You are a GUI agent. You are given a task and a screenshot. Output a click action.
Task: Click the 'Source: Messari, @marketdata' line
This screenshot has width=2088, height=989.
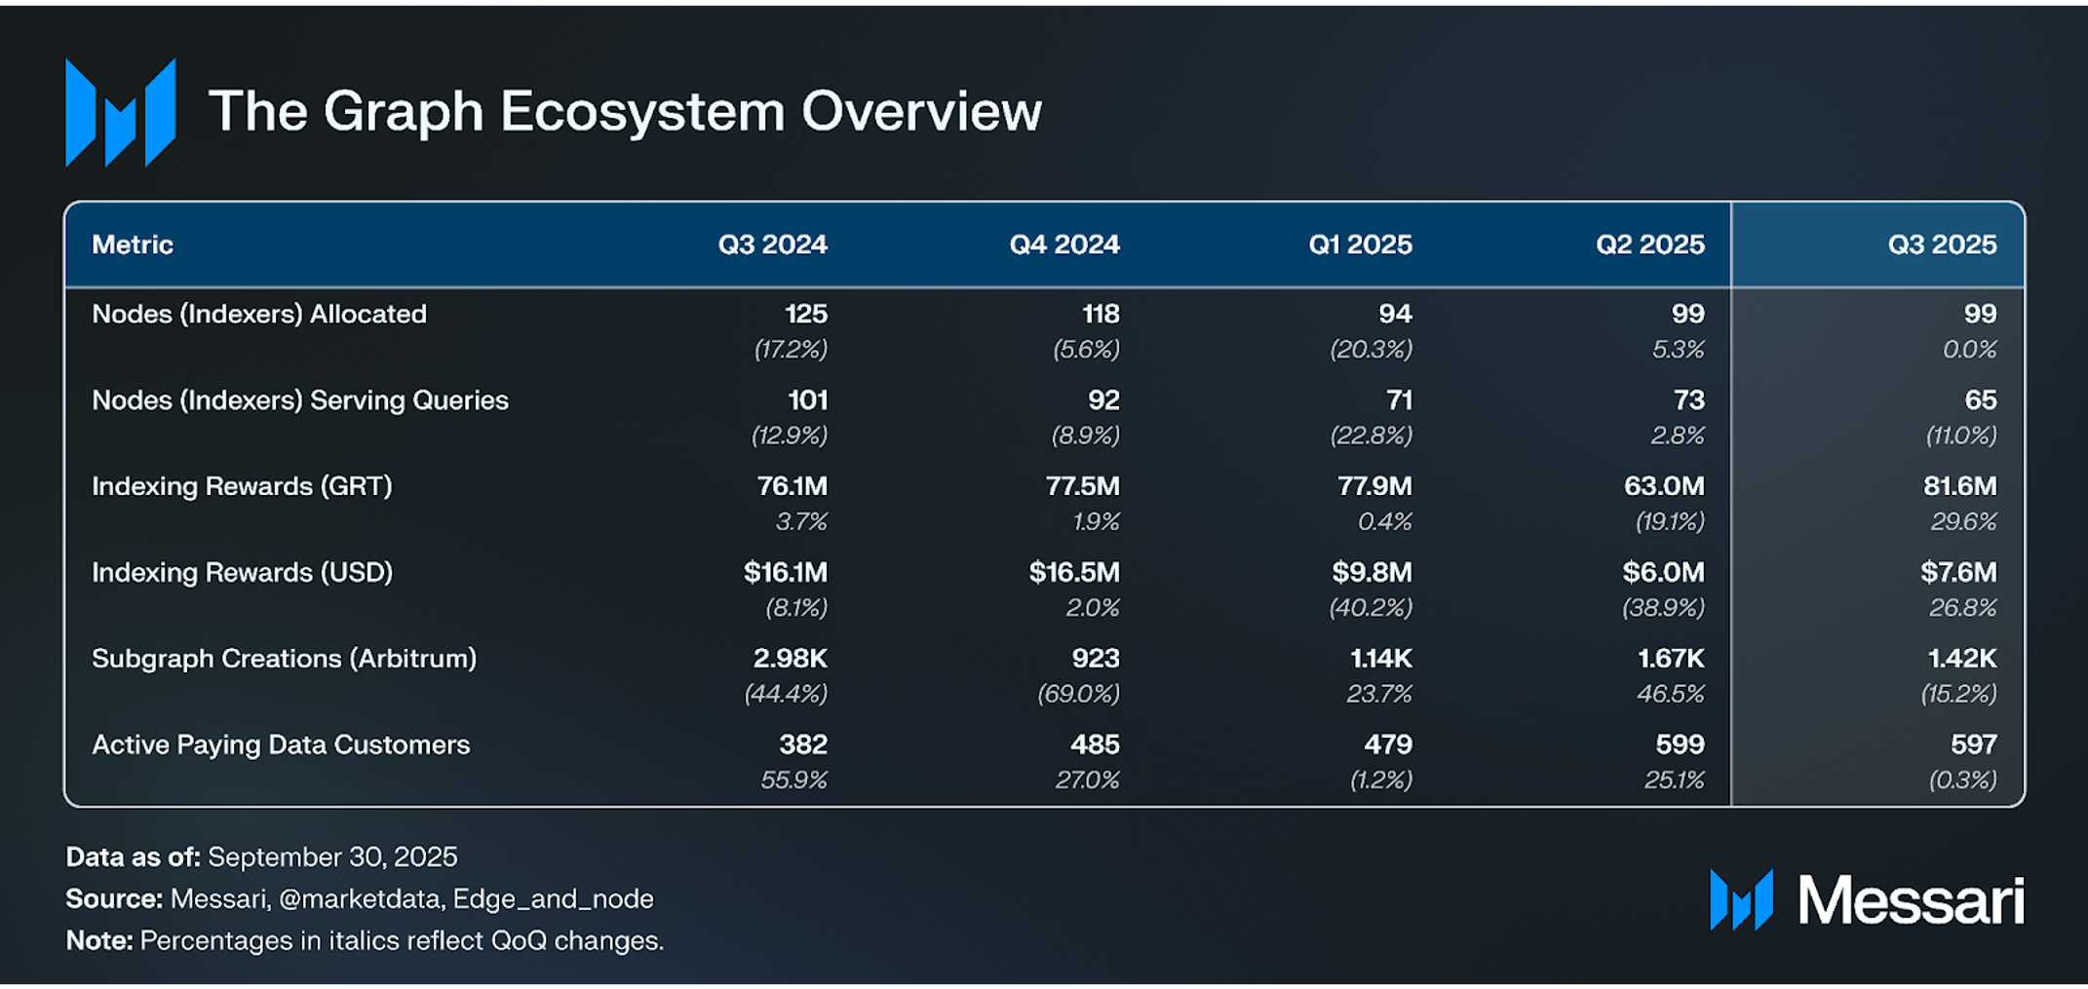[360, 898]
